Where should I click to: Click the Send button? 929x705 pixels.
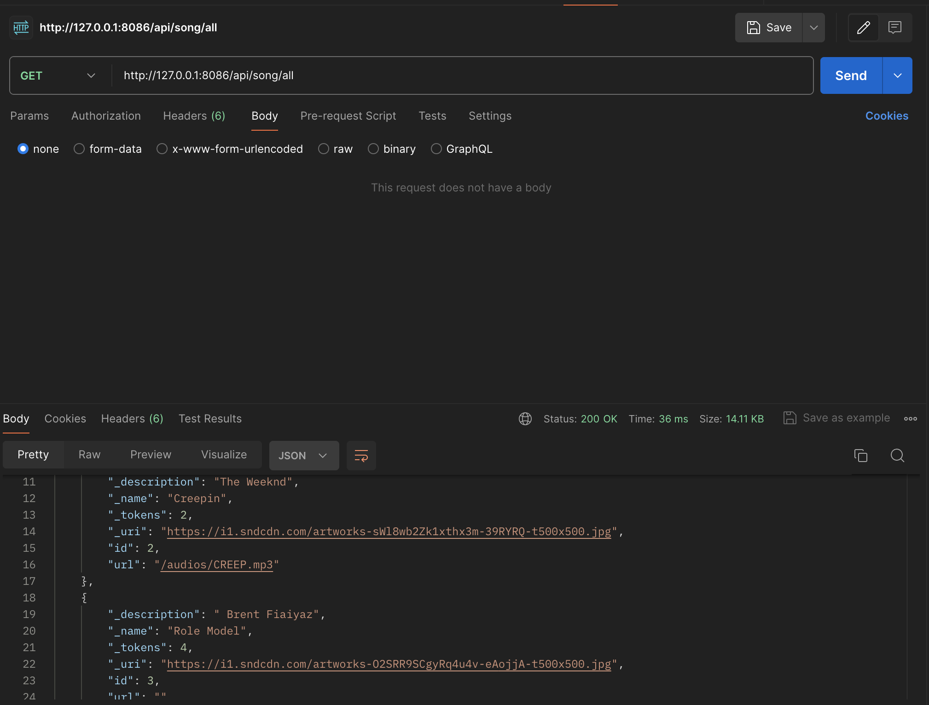[851, 75]
